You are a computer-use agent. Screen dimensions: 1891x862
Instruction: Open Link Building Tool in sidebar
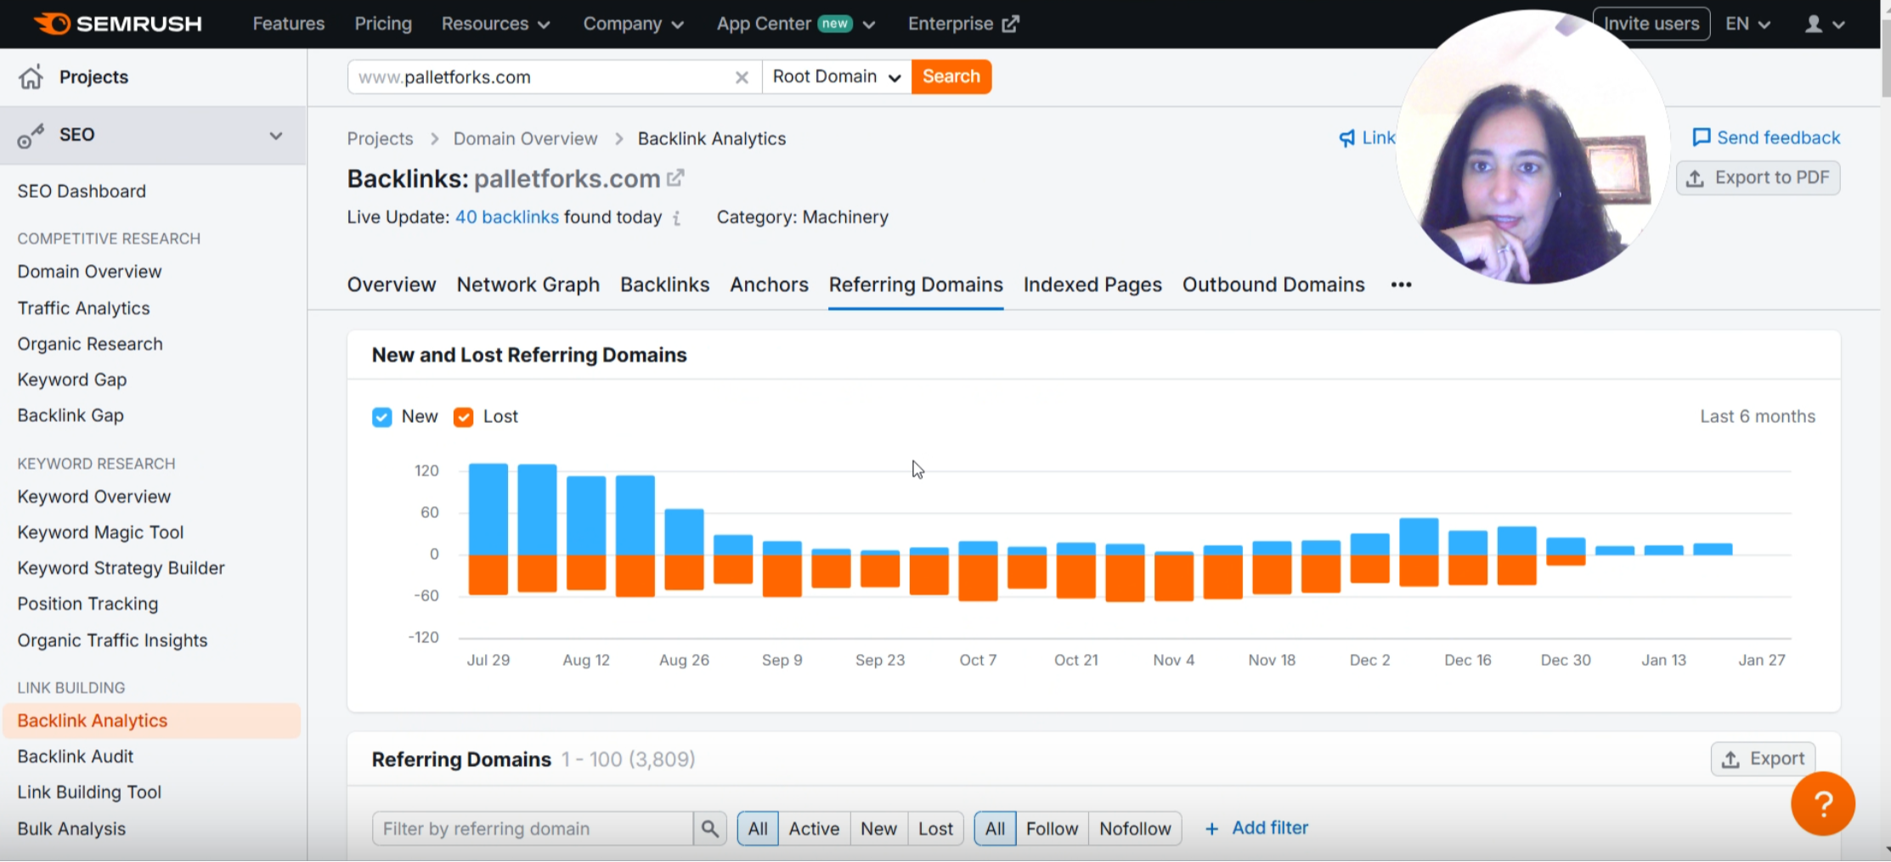(x=89, y=792)
